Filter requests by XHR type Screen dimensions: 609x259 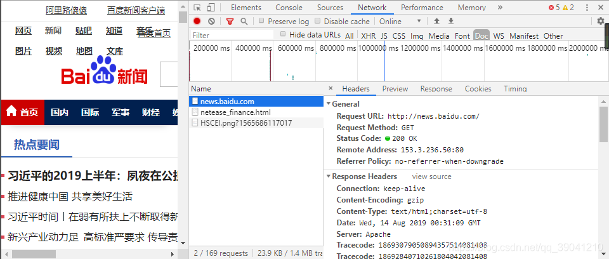coord(369,36)
